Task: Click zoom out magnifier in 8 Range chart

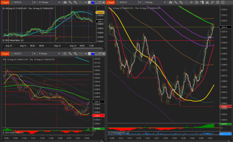Action: tap(81, 54)
